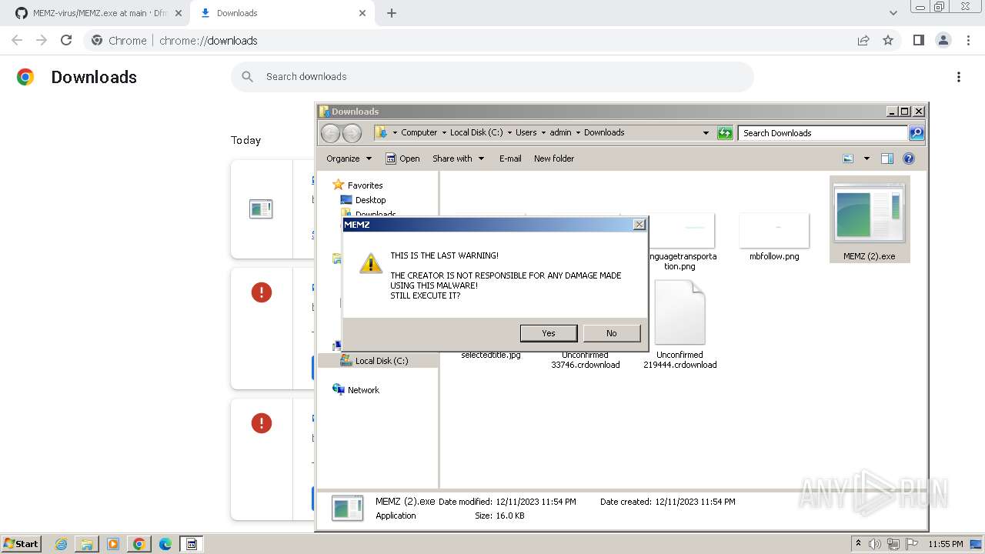Open Windows Explorer from taskbar
This screenshot has height=554, width=985.
pos(87,544)
